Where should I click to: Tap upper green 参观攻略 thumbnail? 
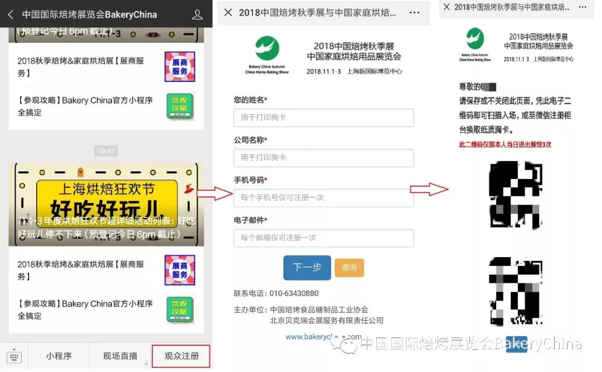179,106
